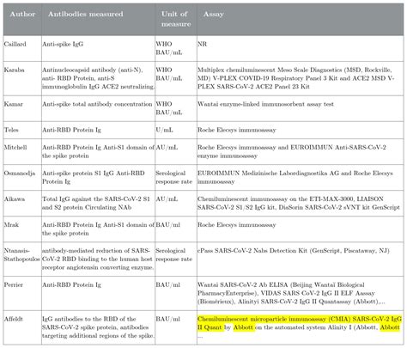Select author cell 'Aikawa'

[22, 203]
